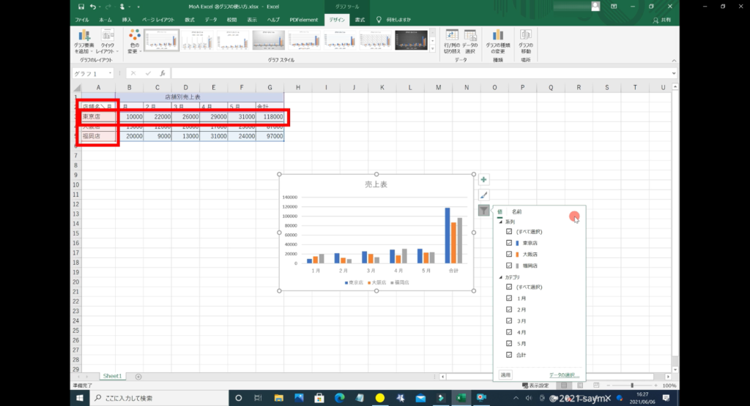
Task: Select the dark chart style thumbnail
Action: pyautogui.click(x=411, y=40)
